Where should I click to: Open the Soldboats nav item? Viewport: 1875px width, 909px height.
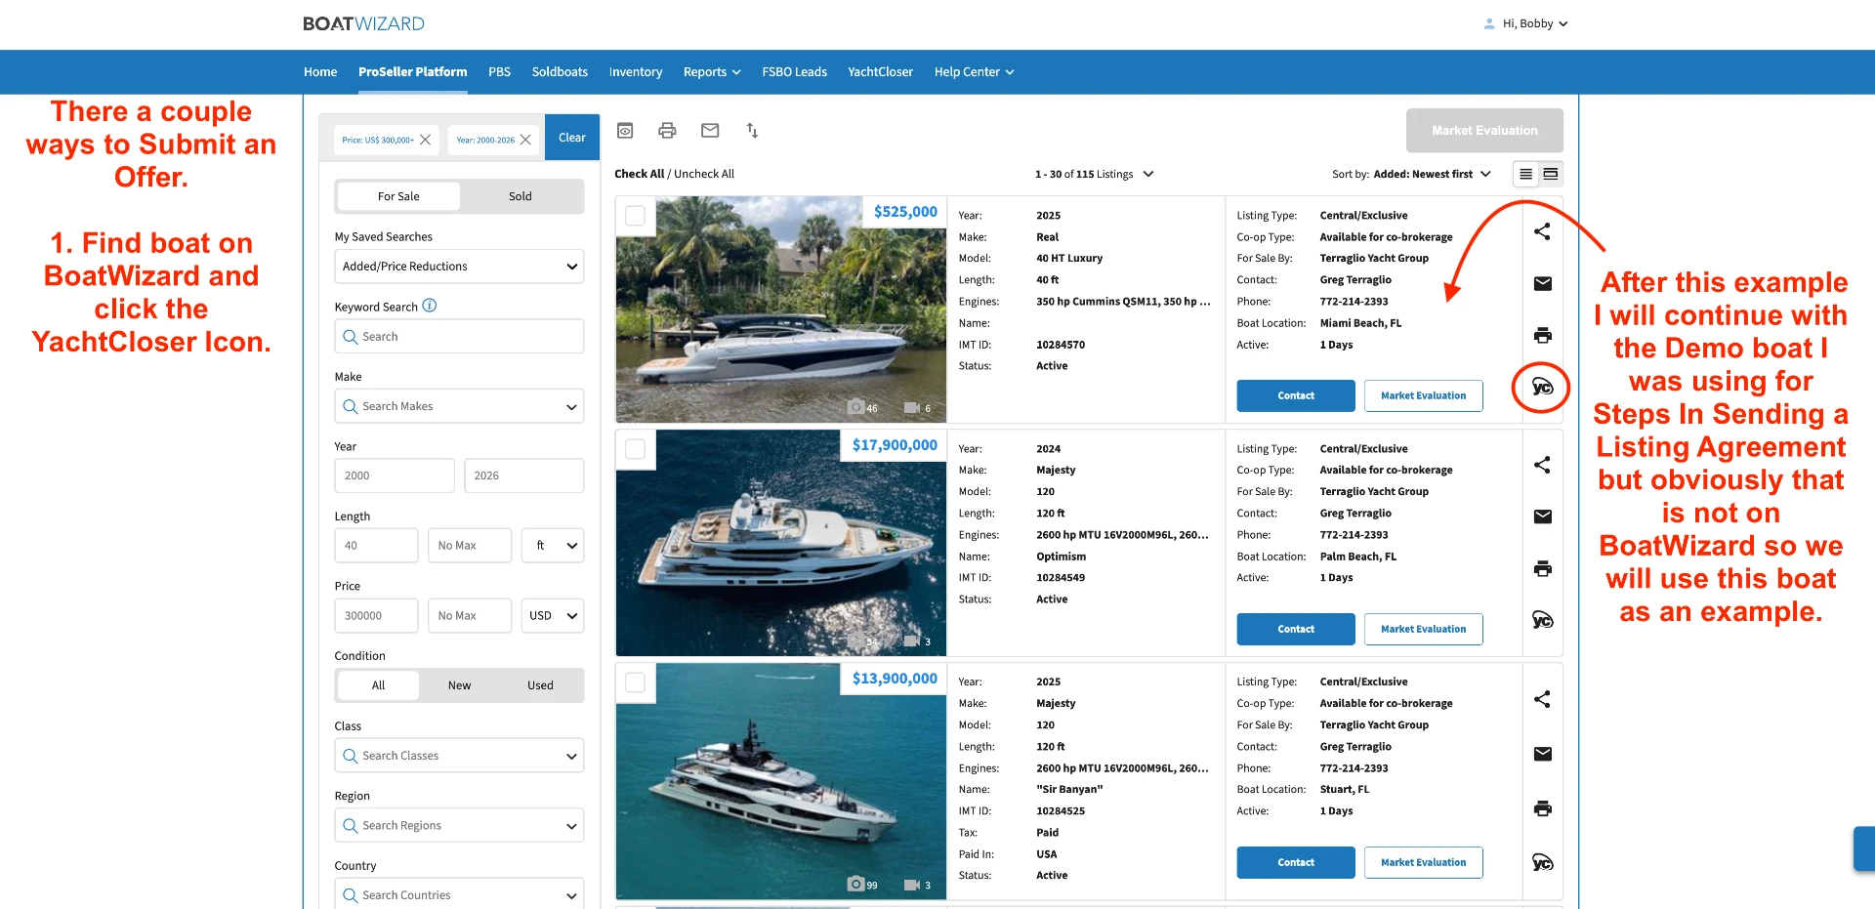pos(560,72)
